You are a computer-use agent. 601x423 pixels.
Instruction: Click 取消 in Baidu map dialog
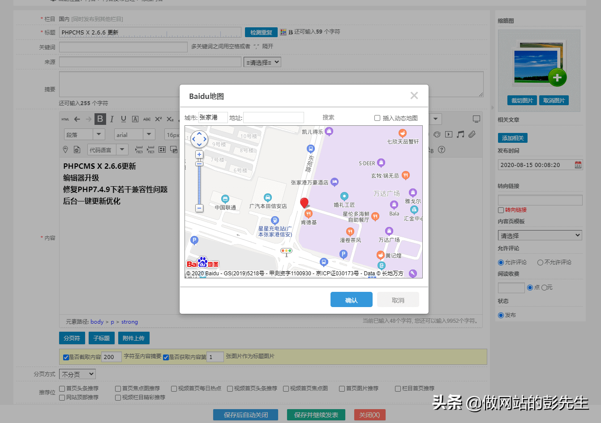click(x=398, y=300)
